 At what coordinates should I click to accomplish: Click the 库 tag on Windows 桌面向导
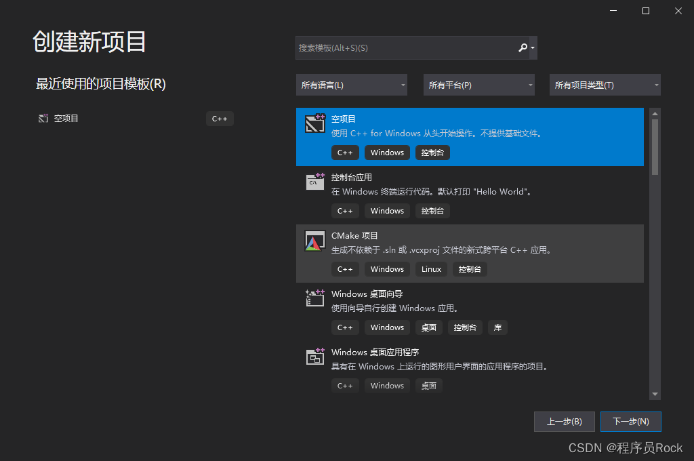click(x=497, y=327)
